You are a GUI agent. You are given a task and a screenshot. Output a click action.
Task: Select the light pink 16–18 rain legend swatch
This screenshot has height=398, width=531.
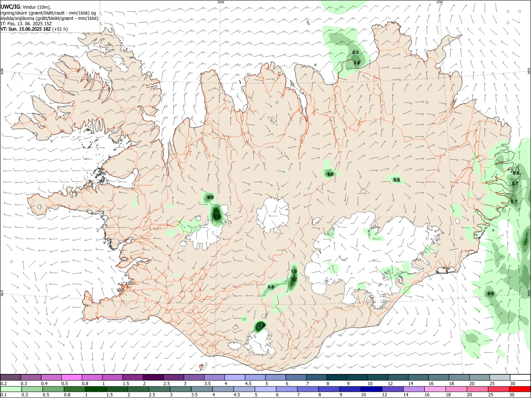coord(435,389)
